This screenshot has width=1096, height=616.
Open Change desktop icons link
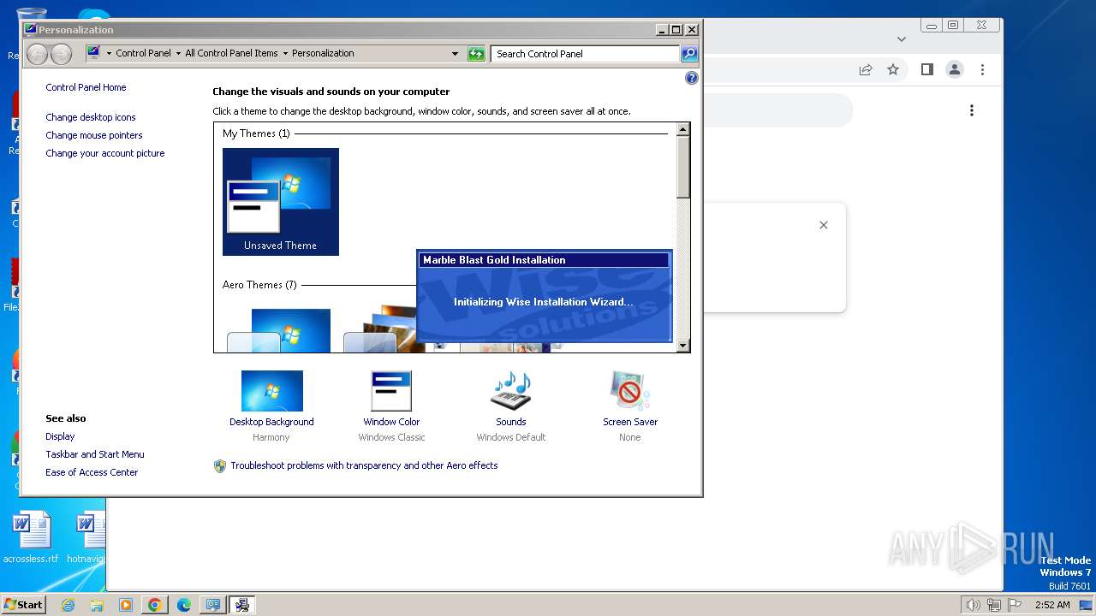[91, 117]
